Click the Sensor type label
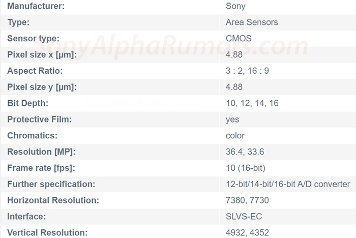This screenshot has height=238, width=356. [x=34, y=39]
